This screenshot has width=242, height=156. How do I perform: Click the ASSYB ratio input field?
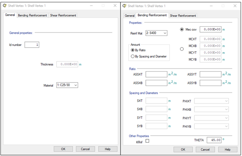point(211,83)
